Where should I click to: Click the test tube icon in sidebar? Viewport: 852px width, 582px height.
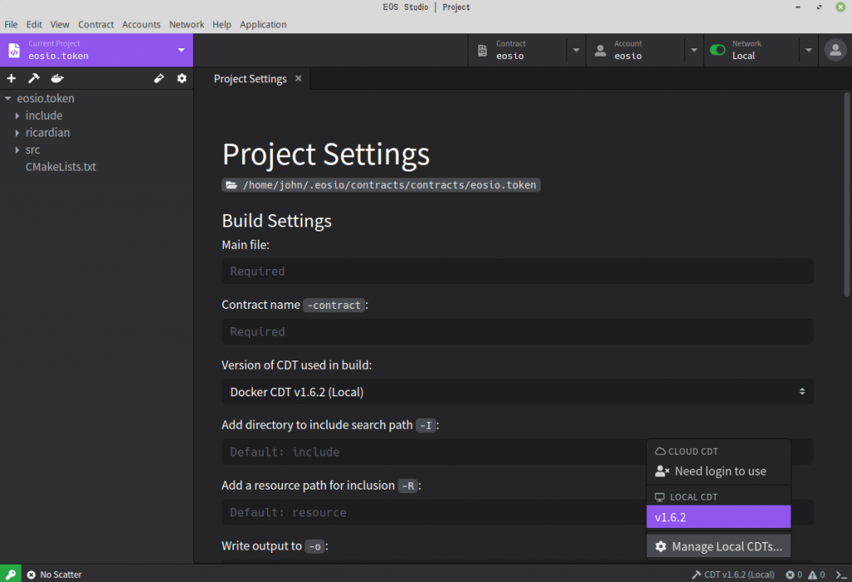point(159,79)
